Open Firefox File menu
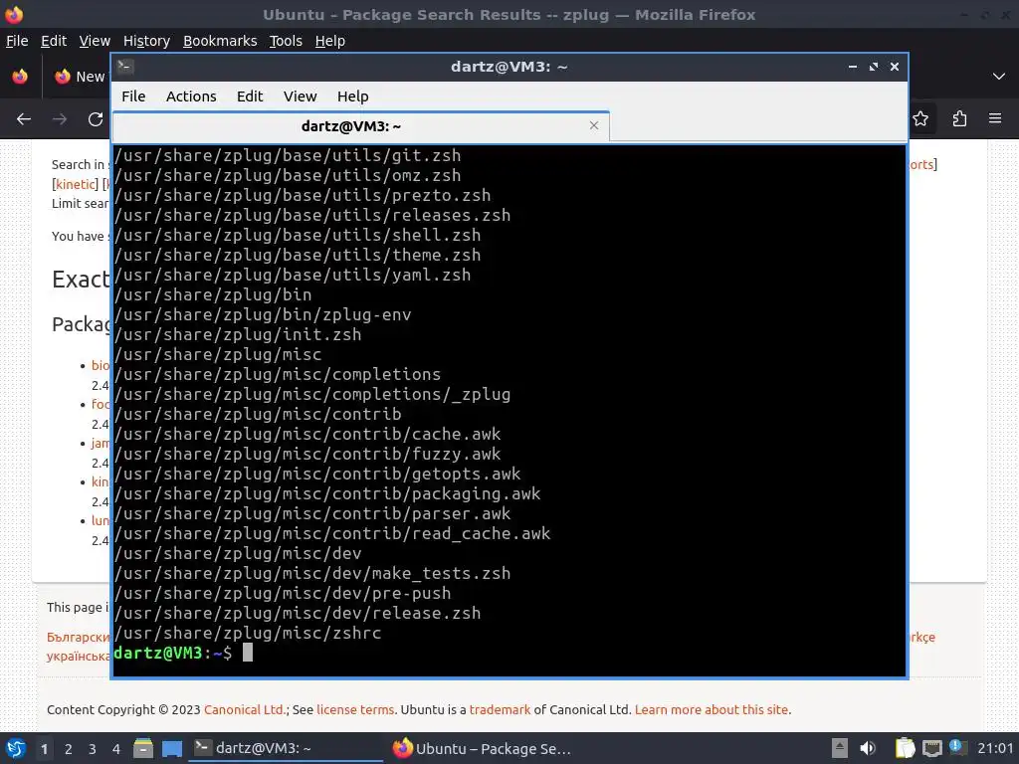The width and height of the screenshot is (1019, 764). [17, 41]
